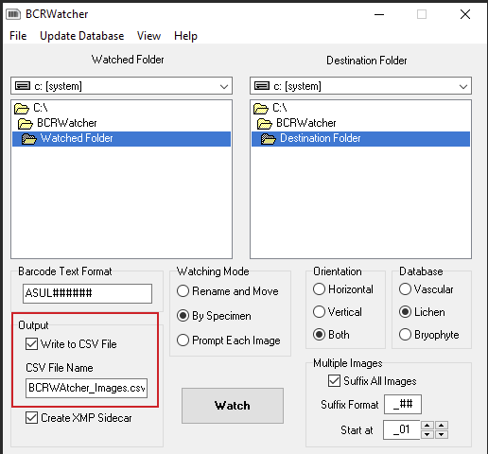Open the View menu
This screenshot has width=488, height=454.
148,36
